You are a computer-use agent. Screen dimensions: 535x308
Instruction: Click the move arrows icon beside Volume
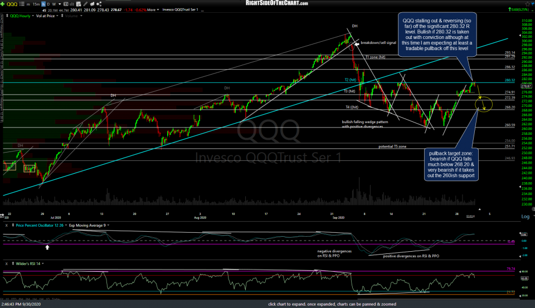click(62, 16)
